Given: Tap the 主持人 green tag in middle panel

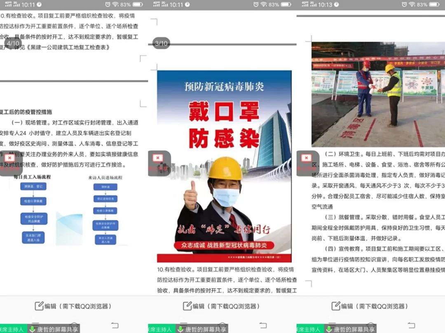Looking at the screenshot, I should 160,329.
